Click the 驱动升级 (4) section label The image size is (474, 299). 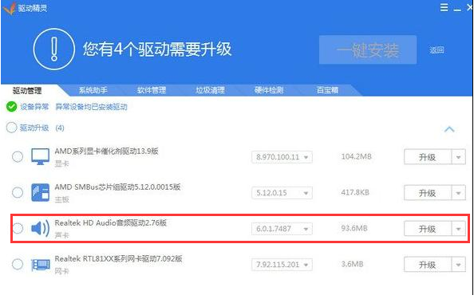coord(42,128)
